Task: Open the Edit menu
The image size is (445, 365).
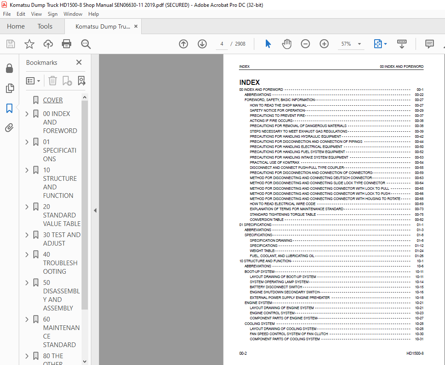Action: (21, 14)
